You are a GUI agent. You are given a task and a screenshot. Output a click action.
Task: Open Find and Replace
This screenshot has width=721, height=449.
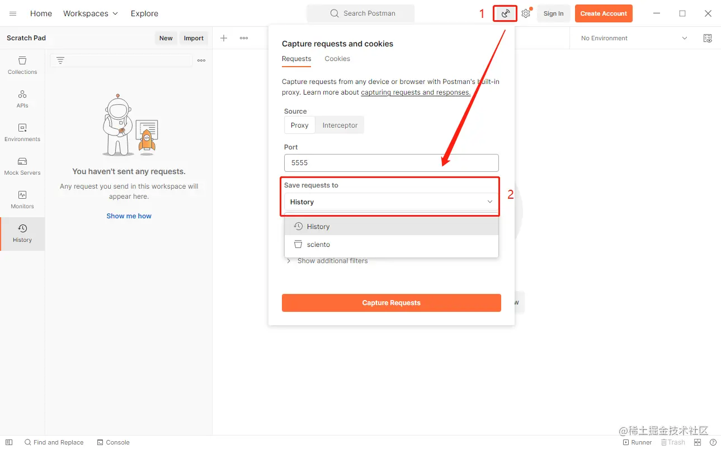click(54, 442)
